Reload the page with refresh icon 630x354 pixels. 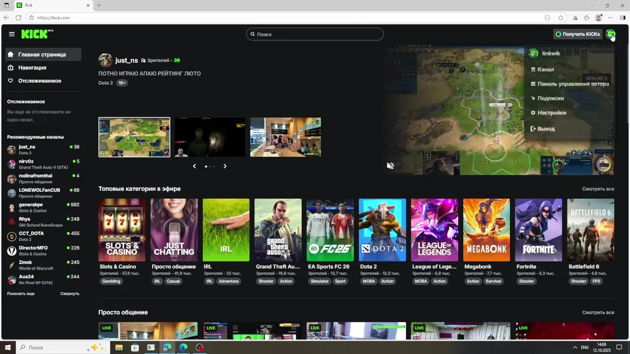coord(18,18)
